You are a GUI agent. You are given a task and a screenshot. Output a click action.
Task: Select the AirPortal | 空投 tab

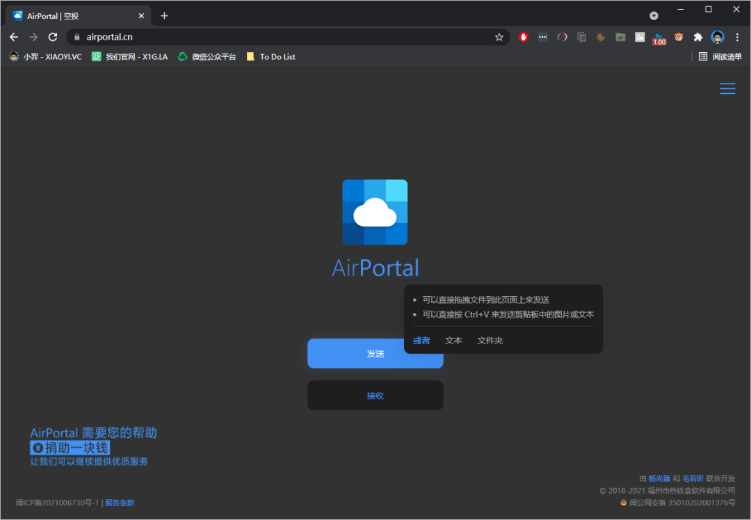click(78, 16)
